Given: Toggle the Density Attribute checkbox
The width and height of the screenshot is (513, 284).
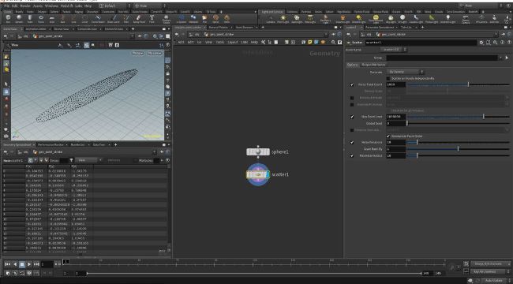Looking at the screenshot, I should pyautogui.click(x=352, y=98).
